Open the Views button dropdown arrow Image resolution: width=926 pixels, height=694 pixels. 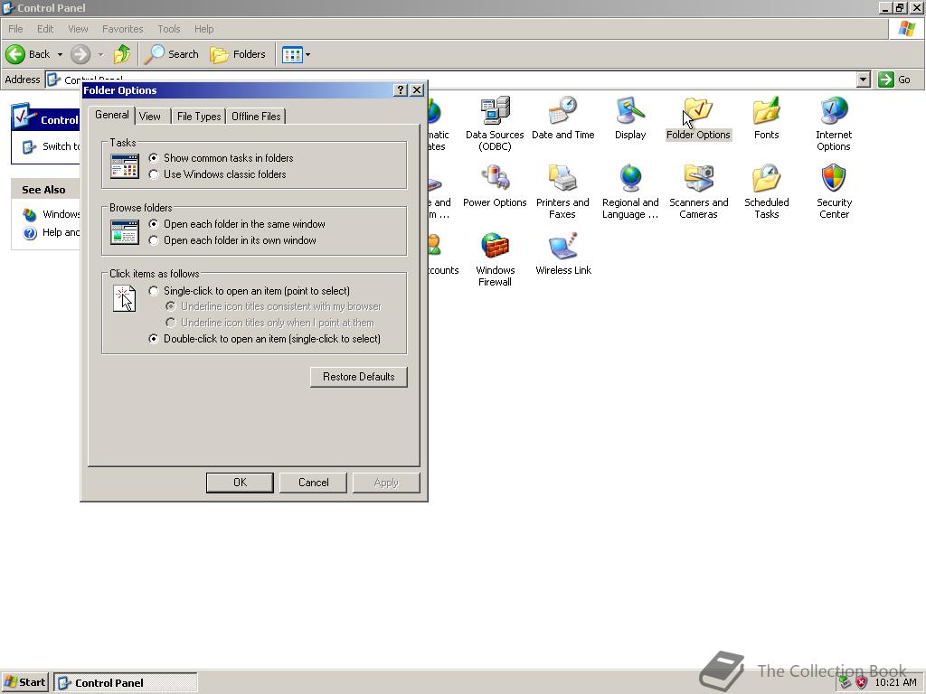point(307,55)
